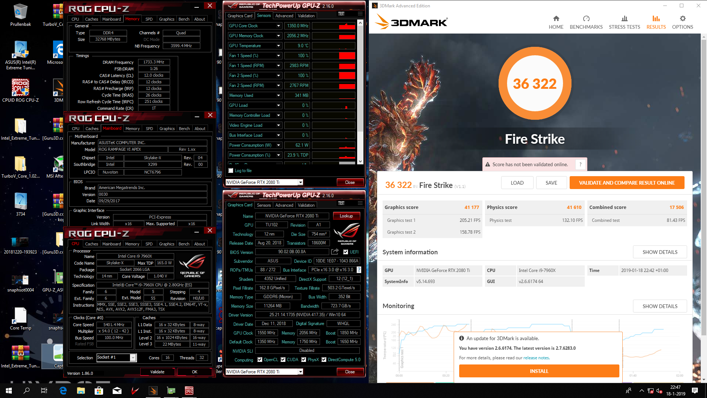Enable Log to file in GPU-Z
The height and width of the screenshot is (398, 707).
(x=231, y=171)
